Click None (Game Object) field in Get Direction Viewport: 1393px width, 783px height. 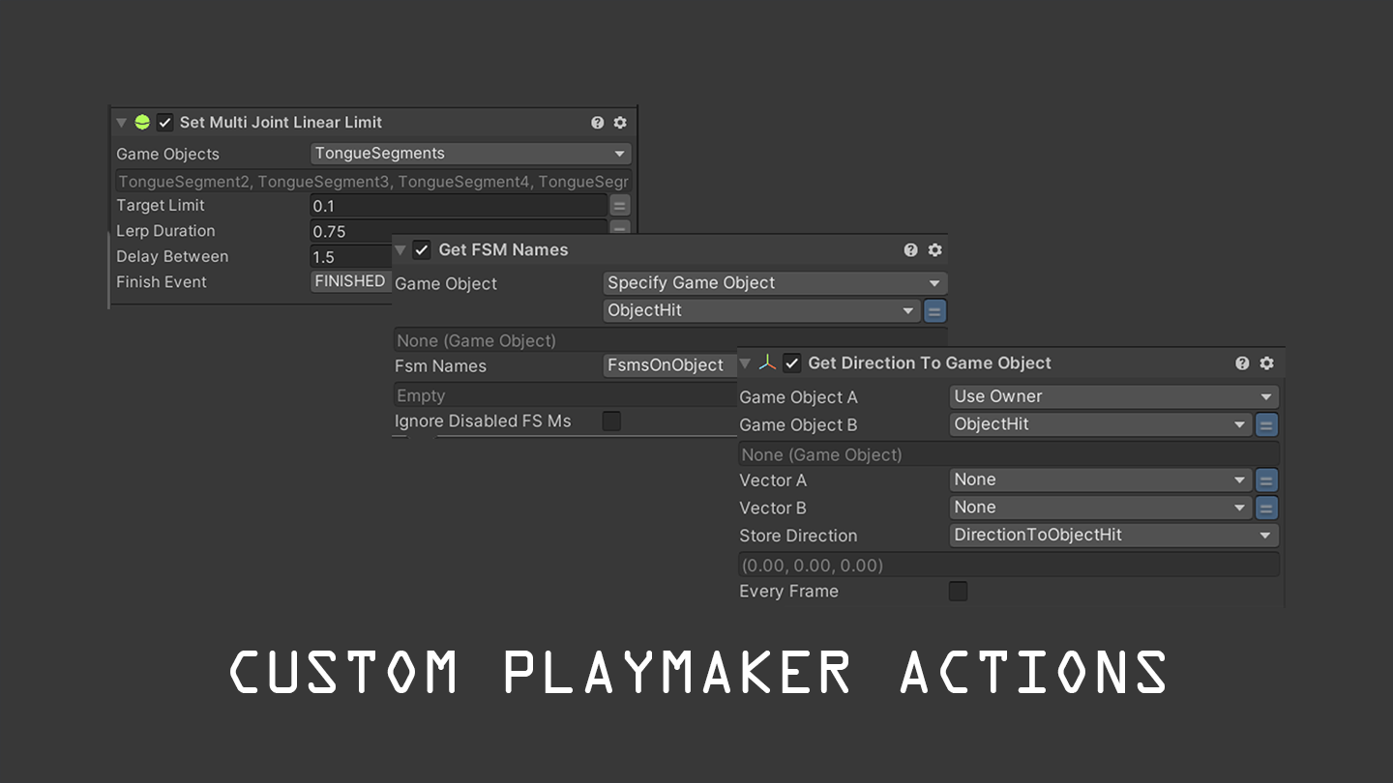(1009, 454)
